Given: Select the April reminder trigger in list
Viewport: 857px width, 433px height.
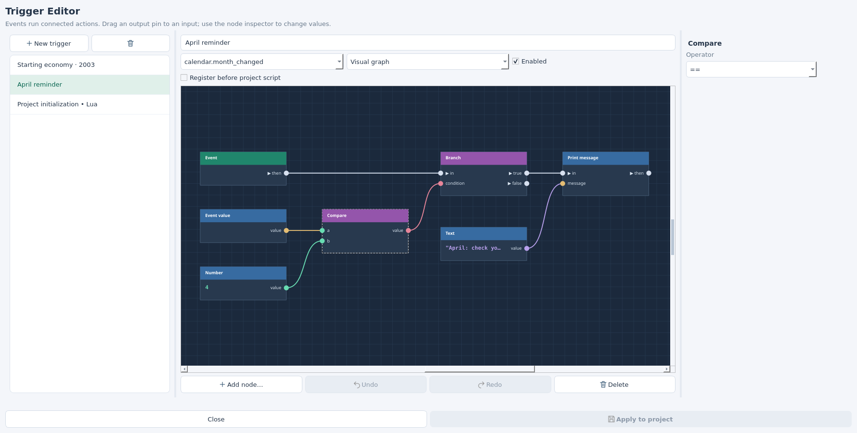Looking at the screenshot, I should (x=90, y=85).
